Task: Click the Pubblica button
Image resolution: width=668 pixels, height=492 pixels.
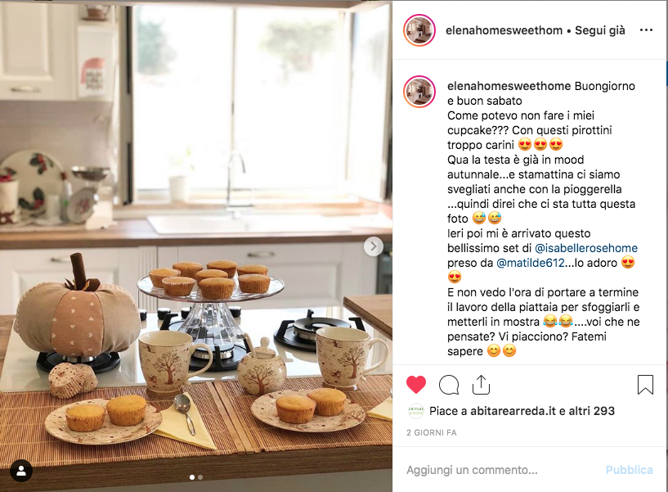Action: click(630, 470)
